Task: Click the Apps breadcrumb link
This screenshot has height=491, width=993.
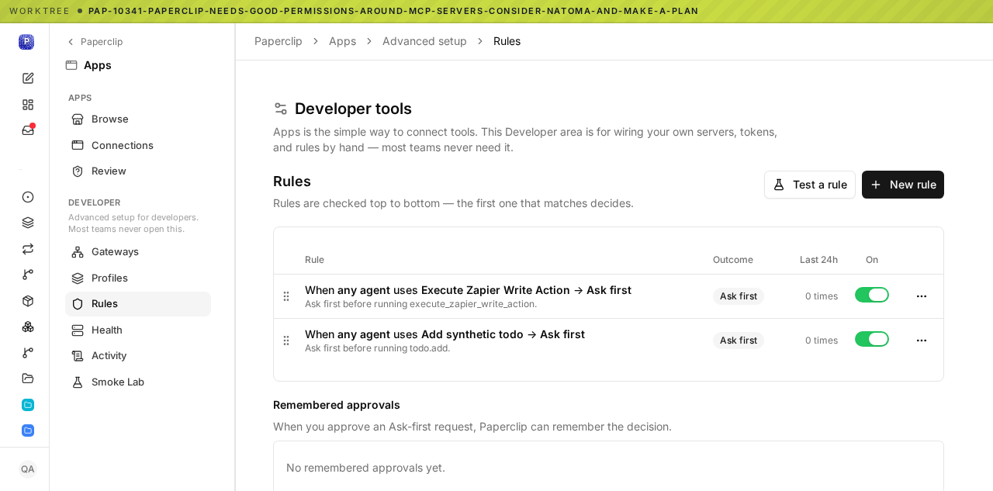Action: 342,41
